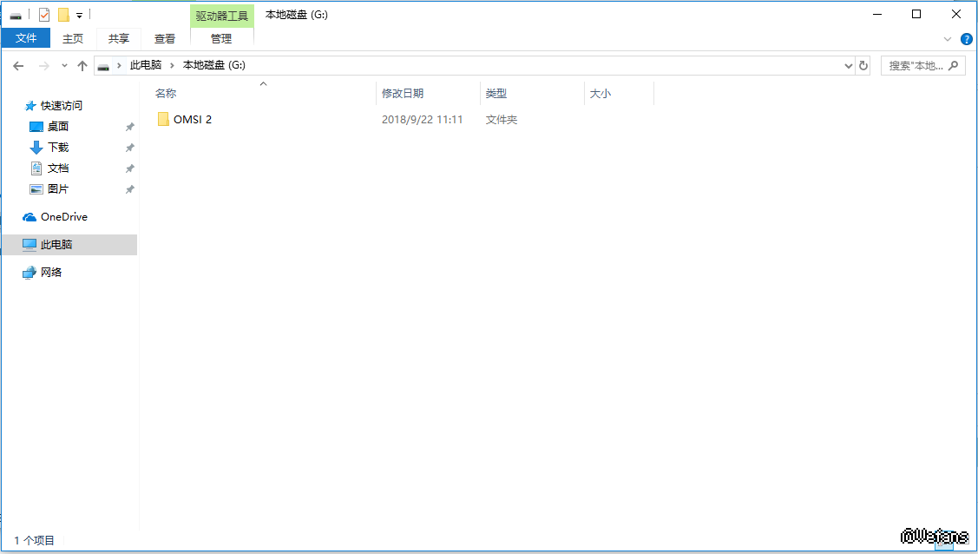Click the magnifier search icon
Viewport: 978px width, 554px height.
(953, 65)
